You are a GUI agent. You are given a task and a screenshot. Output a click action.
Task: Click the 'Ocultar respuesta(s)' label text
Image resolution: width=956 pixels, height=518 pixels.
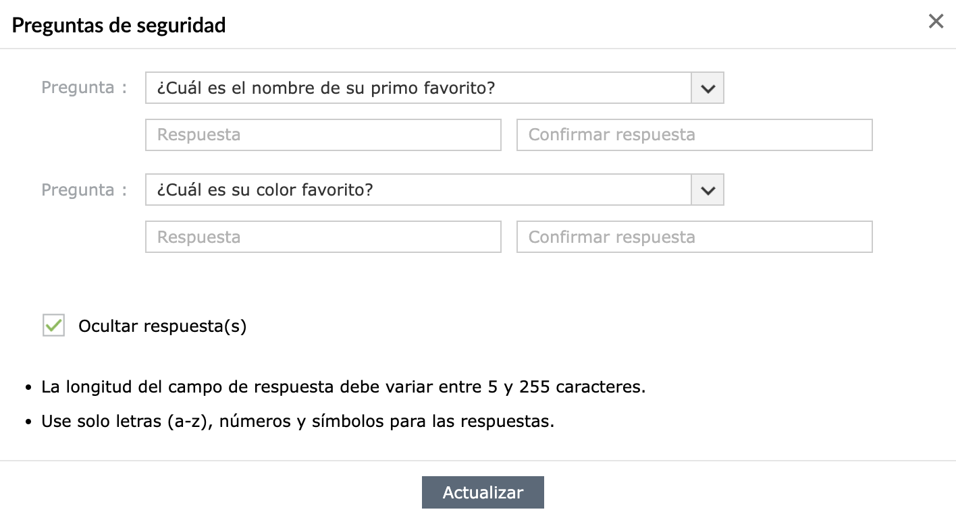click(163, 326)
